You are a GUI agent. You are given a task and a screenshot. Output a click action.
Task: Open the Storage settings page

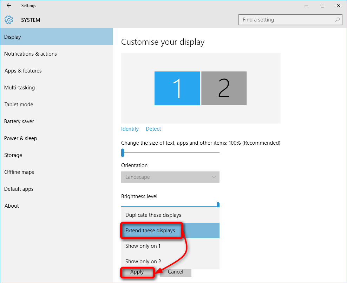coord(13,155)
